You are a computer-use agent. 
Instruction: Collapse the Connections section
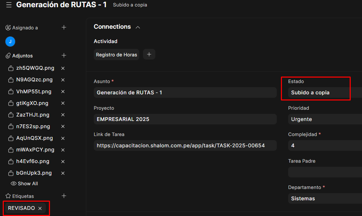pos(138,27)
